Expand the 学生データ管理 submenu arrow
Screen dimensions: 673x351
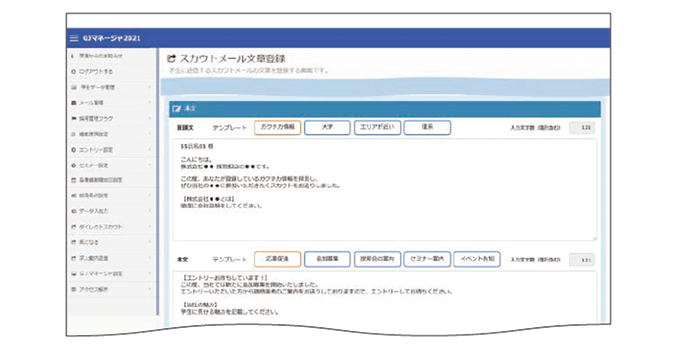click(x=149, y=87)
